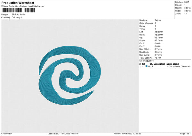Viewport: 192px width, 136px height.
Task: Click the "St." column header
Action: (151, 64)
